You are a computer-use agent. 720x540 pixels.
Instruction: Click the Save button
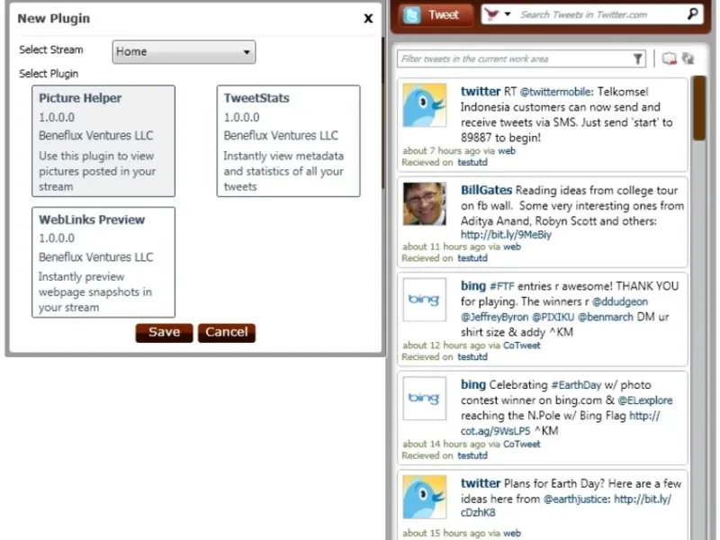coord(164,332)
